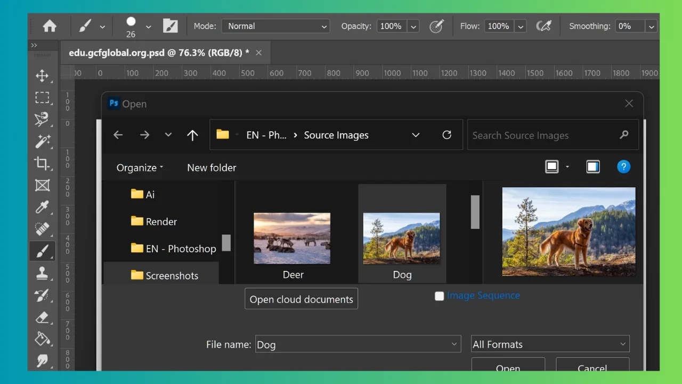Toggle the preview pane icon
Viewport: 682px width, 384px height.
[593, 167]
